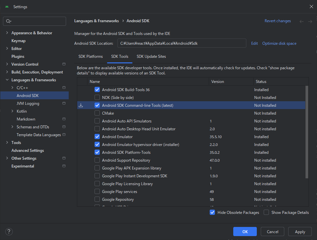Uncheck Android SDK Command-line Tools (latest)
This screenshot has width=317, height=240.
(97, 105)
